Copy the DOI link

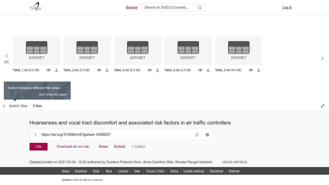[197, 135]
